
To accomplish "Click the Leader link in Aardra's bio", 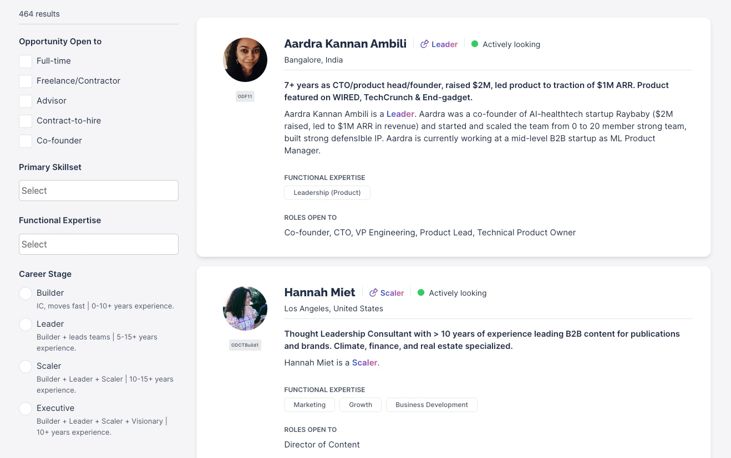I will [x=400, y=114].
